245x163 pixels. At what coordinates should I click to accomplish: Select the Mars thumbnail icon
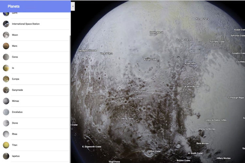tap(6, 46)
